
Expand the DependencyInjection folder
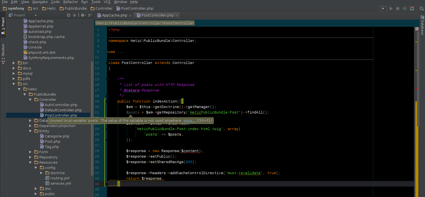click(30, 126)
